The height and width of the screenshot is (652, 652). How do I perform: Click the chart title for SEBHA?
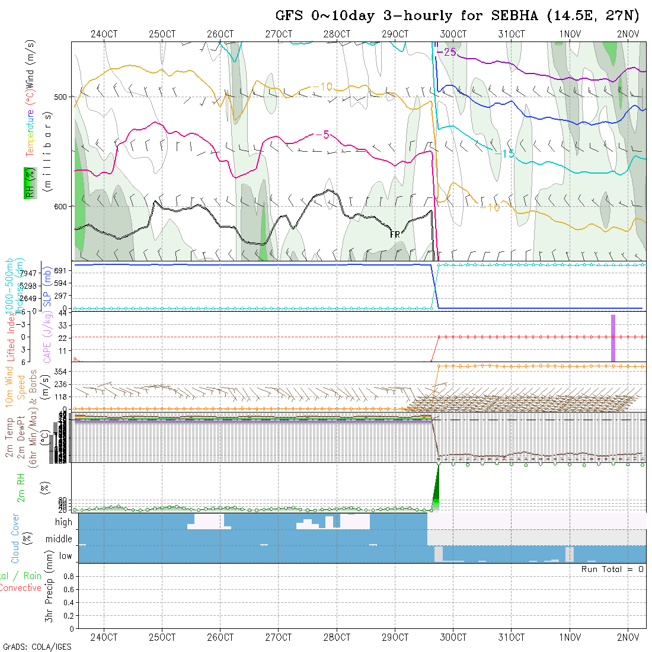point(457,15)
